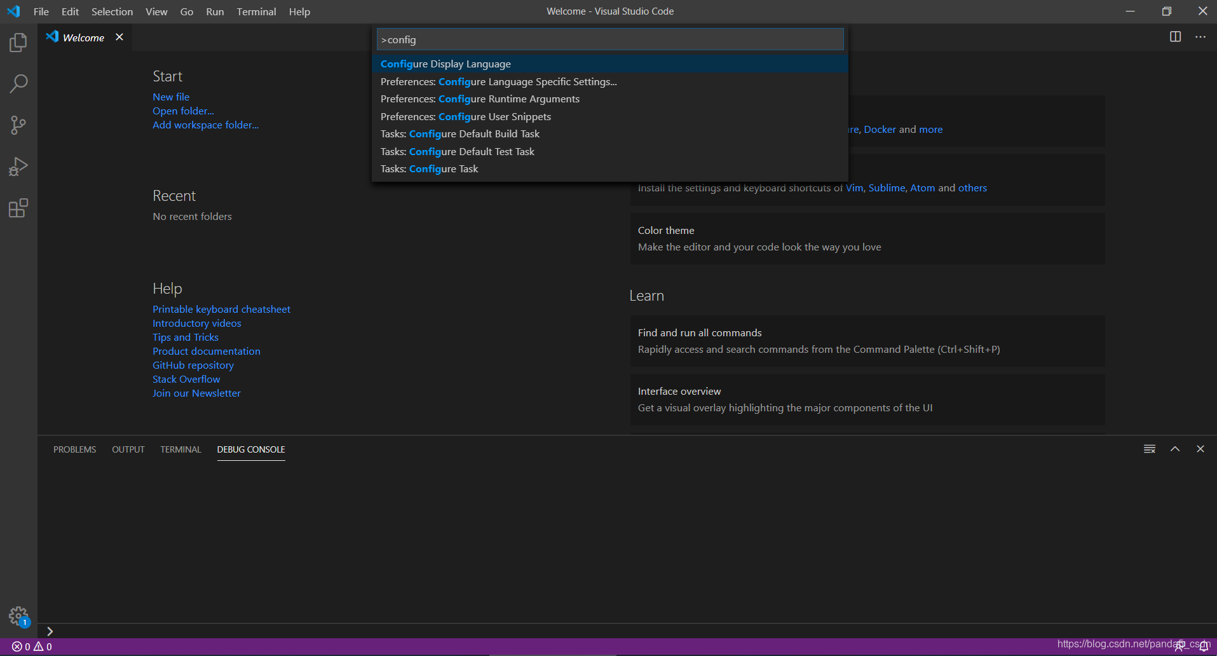Open the Color theme card
Image resolution: width=1217 pixels, height=656 pixels.
pyautogui.click(x=867, y=238)
